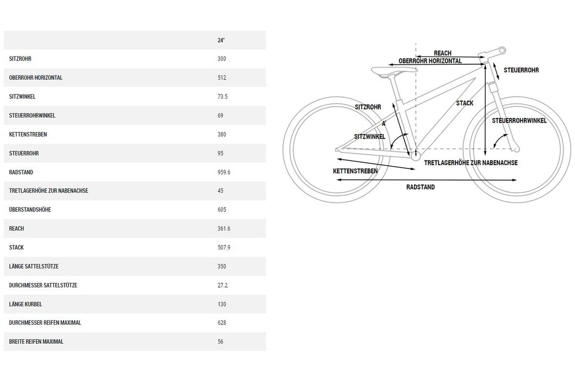Select the SITZWINKEL table row
The height and width of the screenshot is (383, 575).
[x=135, y=97]
